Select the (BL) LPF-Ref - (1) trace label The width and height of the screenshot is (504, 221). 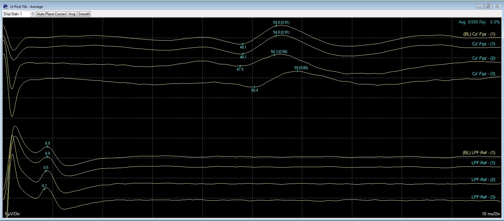coord(479,153)
